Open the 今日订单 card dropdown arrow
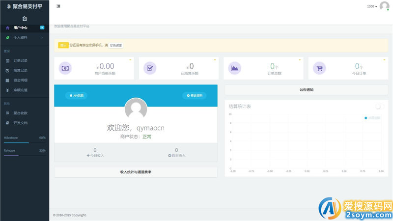The image size is (393, 221). pos(384,60)
